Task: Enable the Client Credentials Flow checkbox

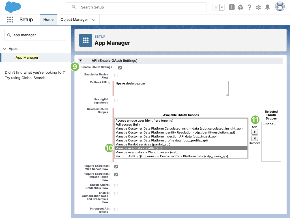Action: coord(116,186)
